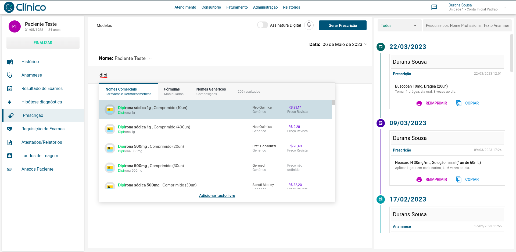Open the Todos filter dropdown
Image resolution: width=516 pixels, height=252 pixels.
coord(399,26)
